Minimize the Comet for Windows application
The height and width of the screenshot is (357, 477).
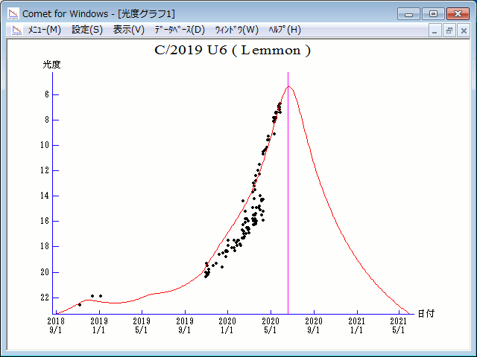pos(409,13)
